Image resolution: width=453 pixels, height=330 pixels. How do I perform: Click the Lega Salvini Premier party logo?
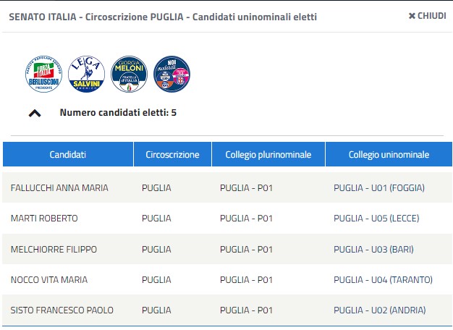[86, 74]
